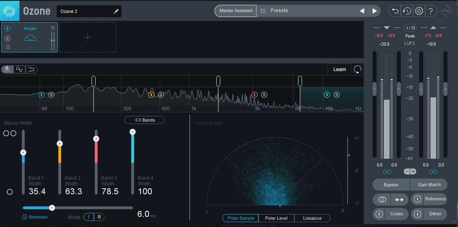Go to previous preset arrow
This screenshot has height=227, width=458.
pos(362,11)
